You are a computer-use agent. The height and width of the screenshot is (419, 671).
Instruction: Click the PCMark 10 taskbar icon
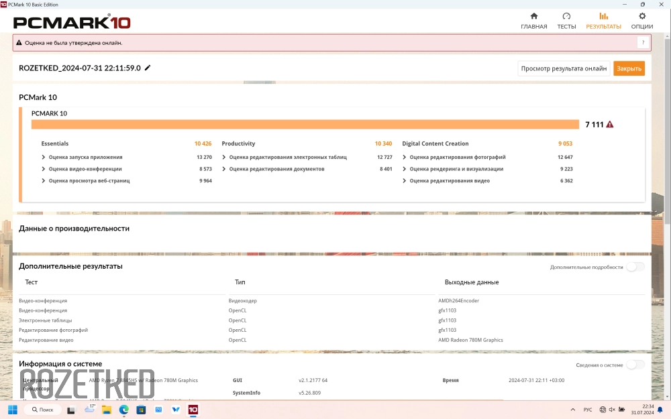point(193,410)
